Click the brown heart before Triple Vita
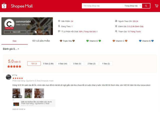 [x=61, y=41]
